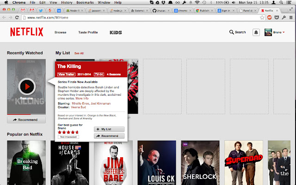Open Sons of Anarchy poster in My List
296x185 pixels.
pyautogui.click(x=133, y=87)
